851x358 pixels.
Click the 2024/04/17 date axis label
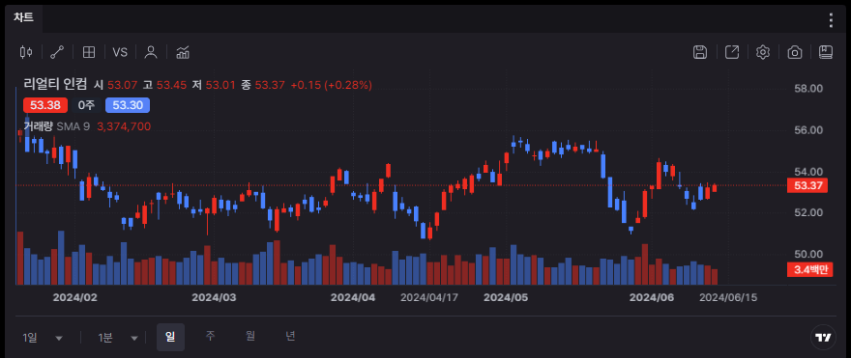[429, 297]
